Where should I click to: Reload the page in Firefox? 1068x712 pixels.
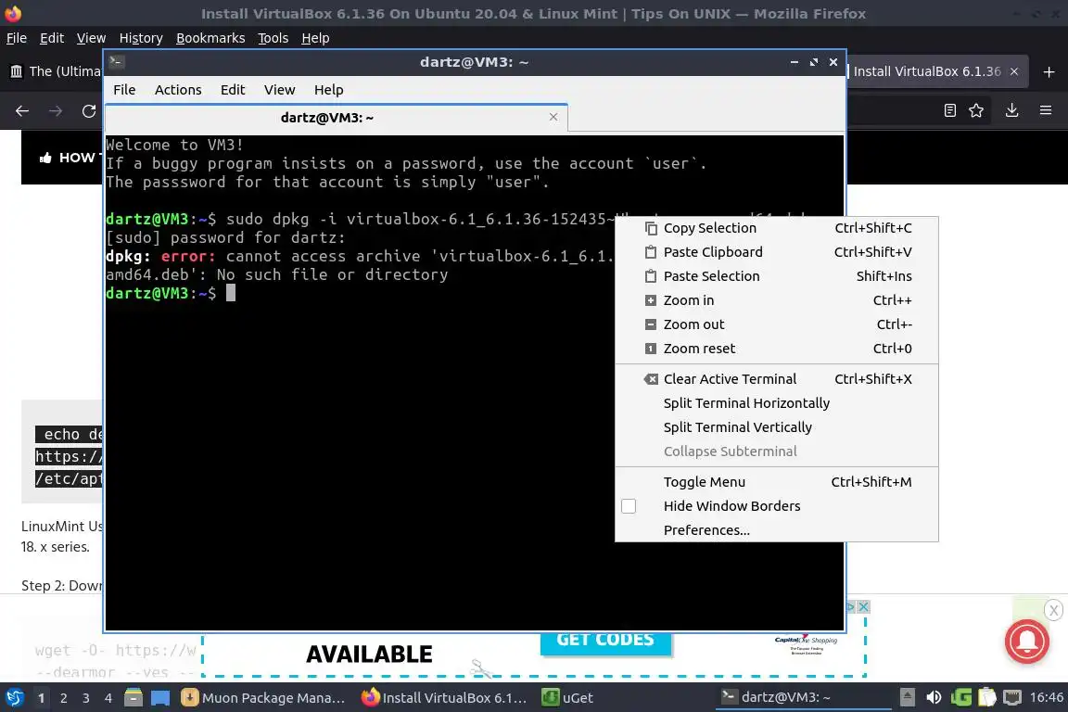[x=89, y=110]
